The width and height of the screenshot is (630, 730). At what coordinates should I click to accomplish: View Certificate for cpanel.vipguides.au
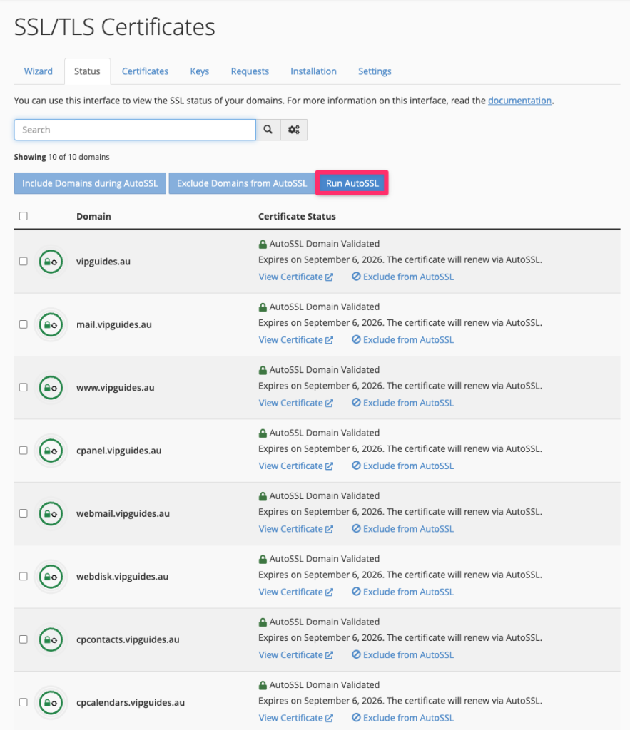(296, 466)
